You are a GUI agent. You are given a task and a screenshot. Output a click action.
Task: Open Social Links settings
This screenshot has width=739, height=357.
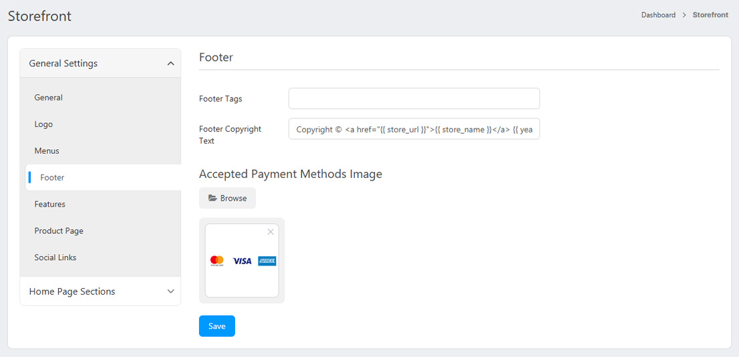click(55, 258)
